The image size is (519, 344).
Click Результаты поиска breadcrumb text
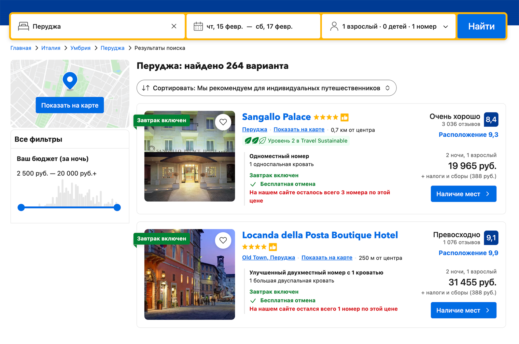pos(160,48)
